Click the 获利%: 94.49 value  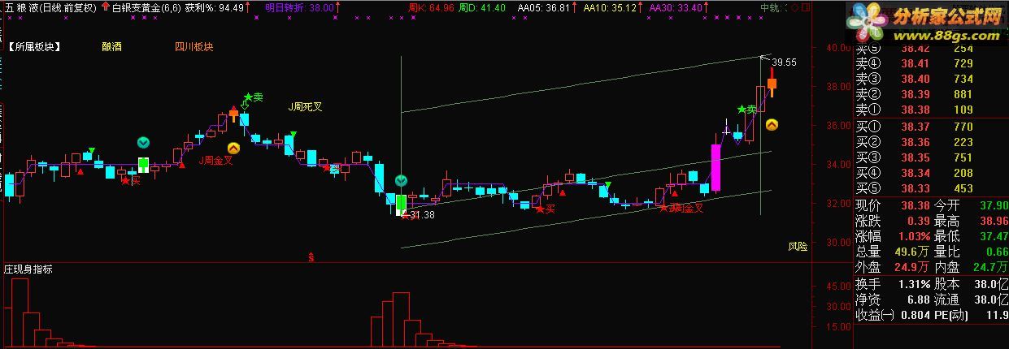coord(215,7)
